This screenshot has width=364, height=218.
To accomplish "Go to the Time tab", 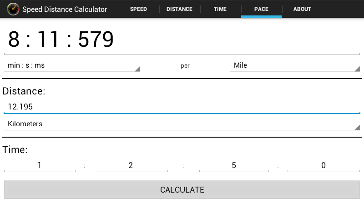I will pos(220,9).
